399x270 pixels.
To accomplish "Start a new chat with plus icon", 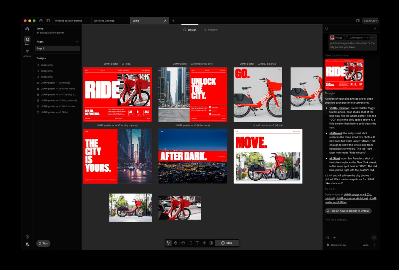I will tap(375, 29).
